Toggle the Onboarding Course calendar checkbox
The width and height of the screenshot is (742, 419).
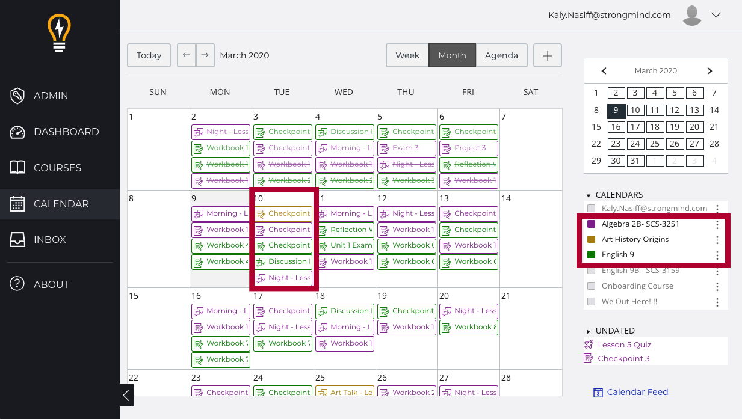tap(591, 286)
